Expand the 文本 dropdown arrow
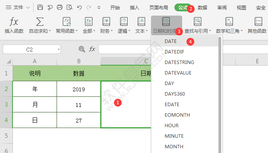The image size is (268, 153). pyautogui.click(x=147, y=31)
